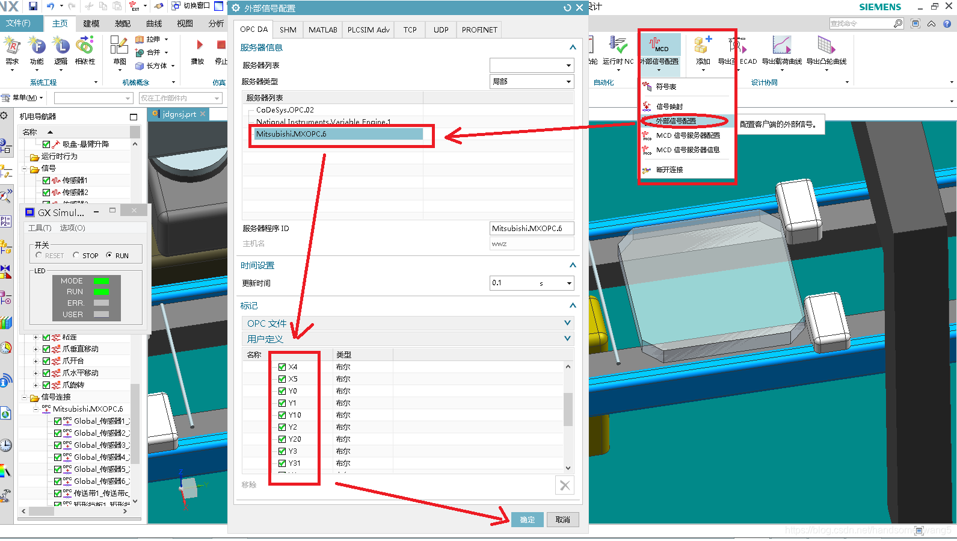Expand the 用户定义 section chevron
The height and width of the screenshot is (541, 957).
tap(567, 338)
